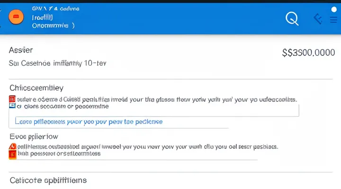Expand the Chicoceemitiey section heading

click(36, 88)
